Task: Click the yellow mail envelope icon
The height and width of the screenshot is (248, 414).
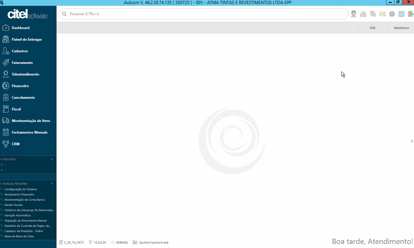Action: click(382, 14)
